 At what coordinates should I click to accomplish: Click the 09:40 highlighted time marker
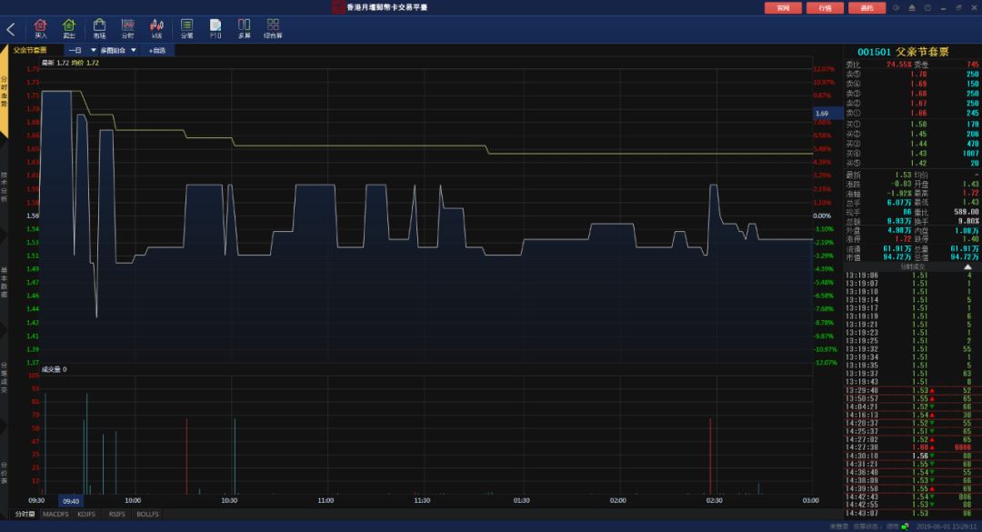coord(71,501)
